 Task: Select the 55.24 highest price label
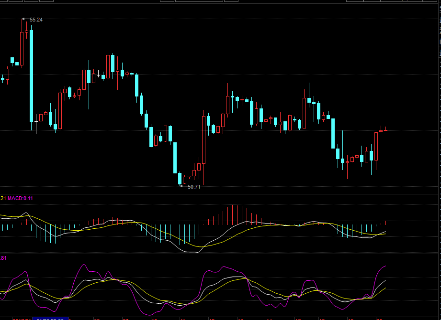36,20
